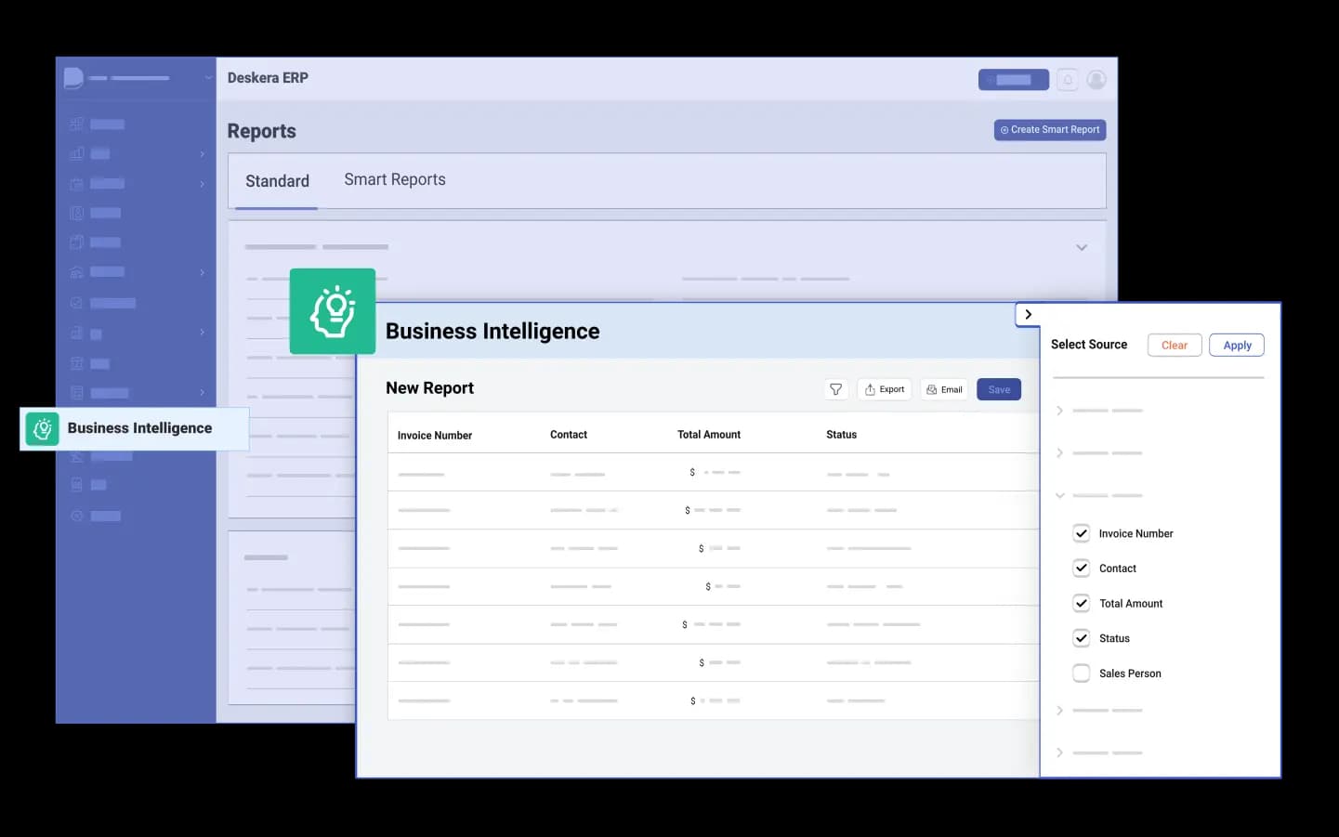1339x837 pixels.
Task: Toggle the Status checkbox
Action: click(1081, 638)
